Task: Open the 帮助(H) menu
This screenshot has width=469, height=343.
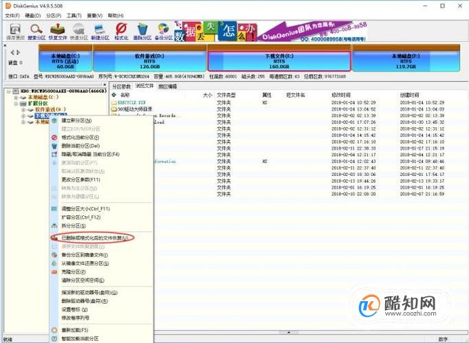Action: (x=116, y=15)
